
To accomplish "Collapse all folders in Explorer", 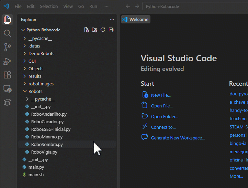I will click(x=111, y=30).
